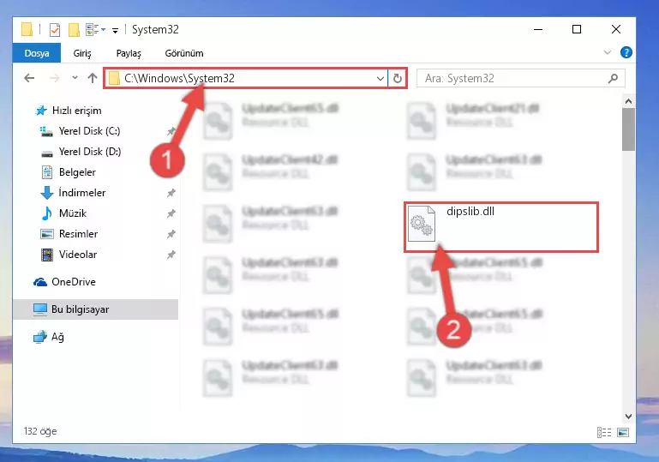Open Resimler folder in sidebar
659x462 pixels.
(69, 234)
